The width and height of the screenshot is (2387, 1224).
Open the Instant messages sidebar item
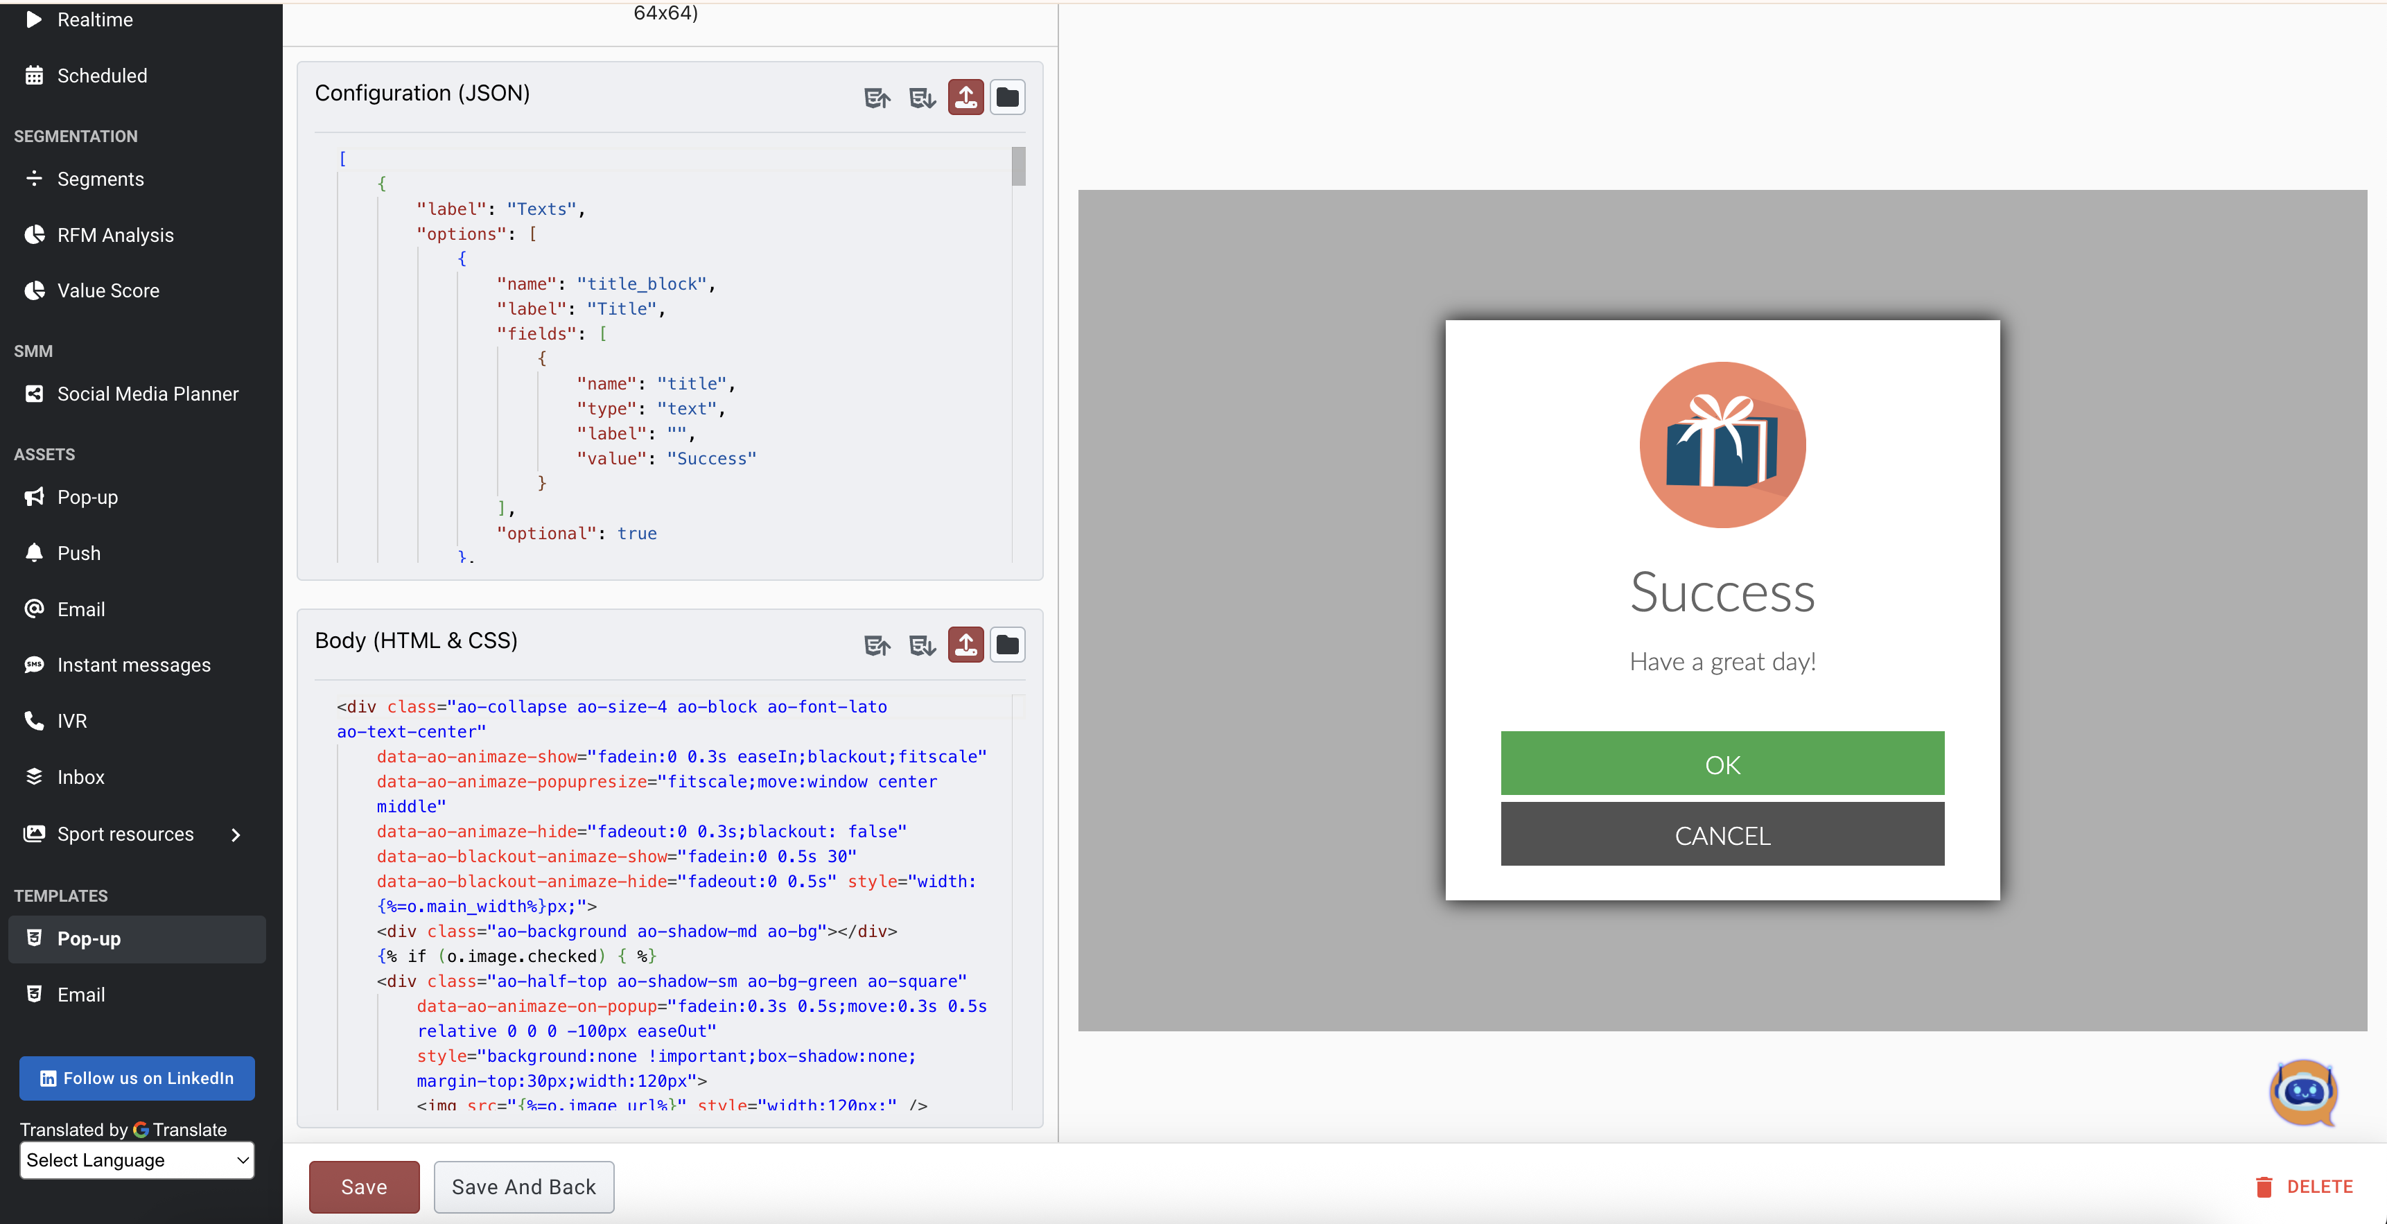pos(134,665)
